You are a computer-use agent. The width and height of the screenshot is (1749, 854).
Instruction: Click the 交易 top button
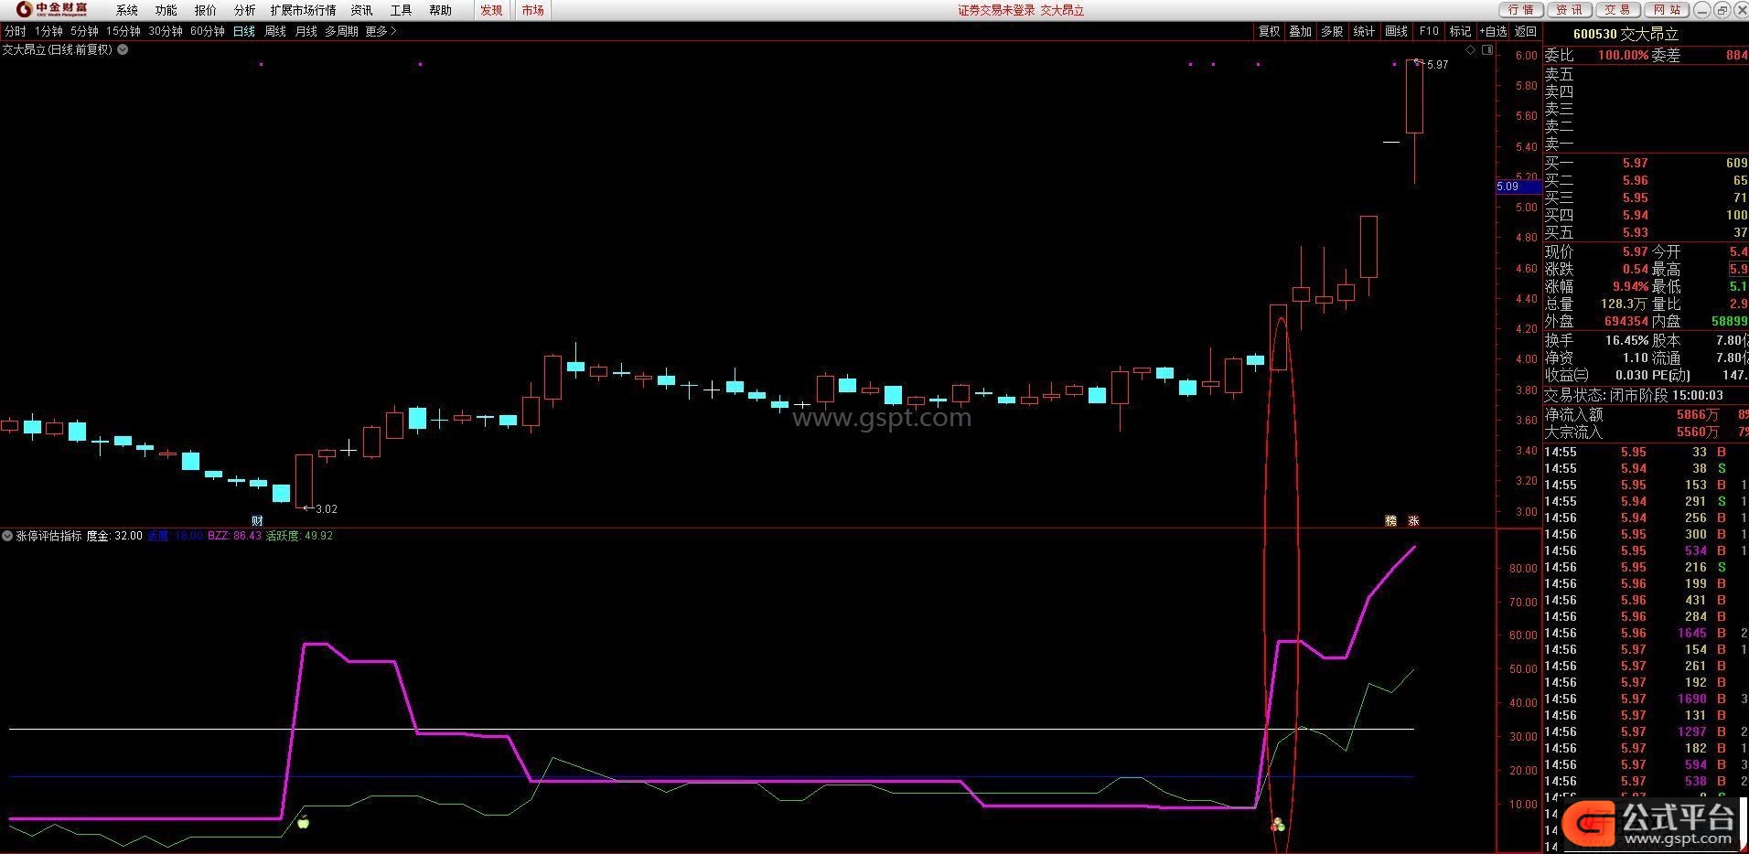pyautogui.click(x=1617, y=10)
